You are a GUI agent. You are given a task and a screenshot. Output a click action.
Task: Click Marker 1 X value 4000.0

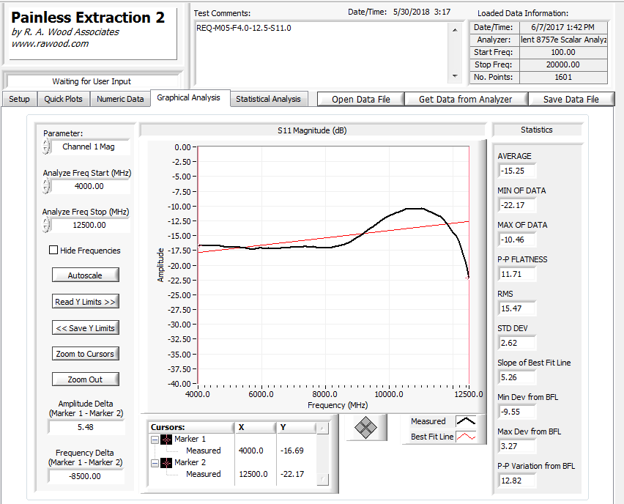tap(250, 451)
